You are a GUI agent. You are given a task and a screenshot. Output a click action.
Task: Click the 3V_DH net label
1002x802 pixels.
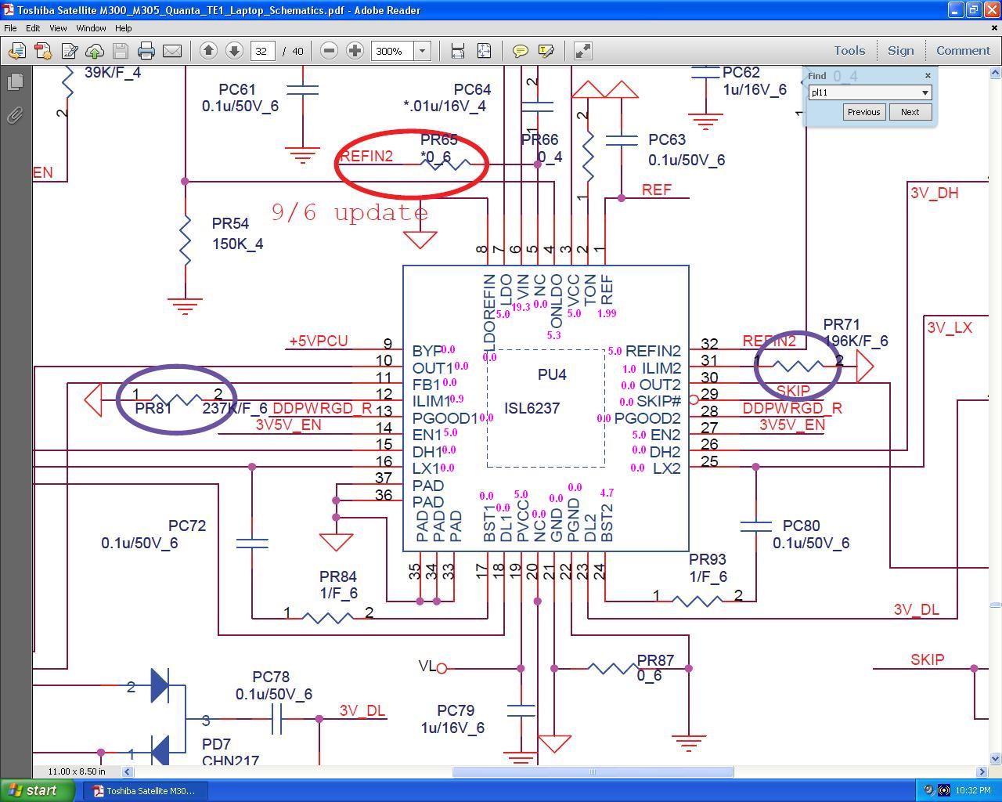[x=934, y=193]
